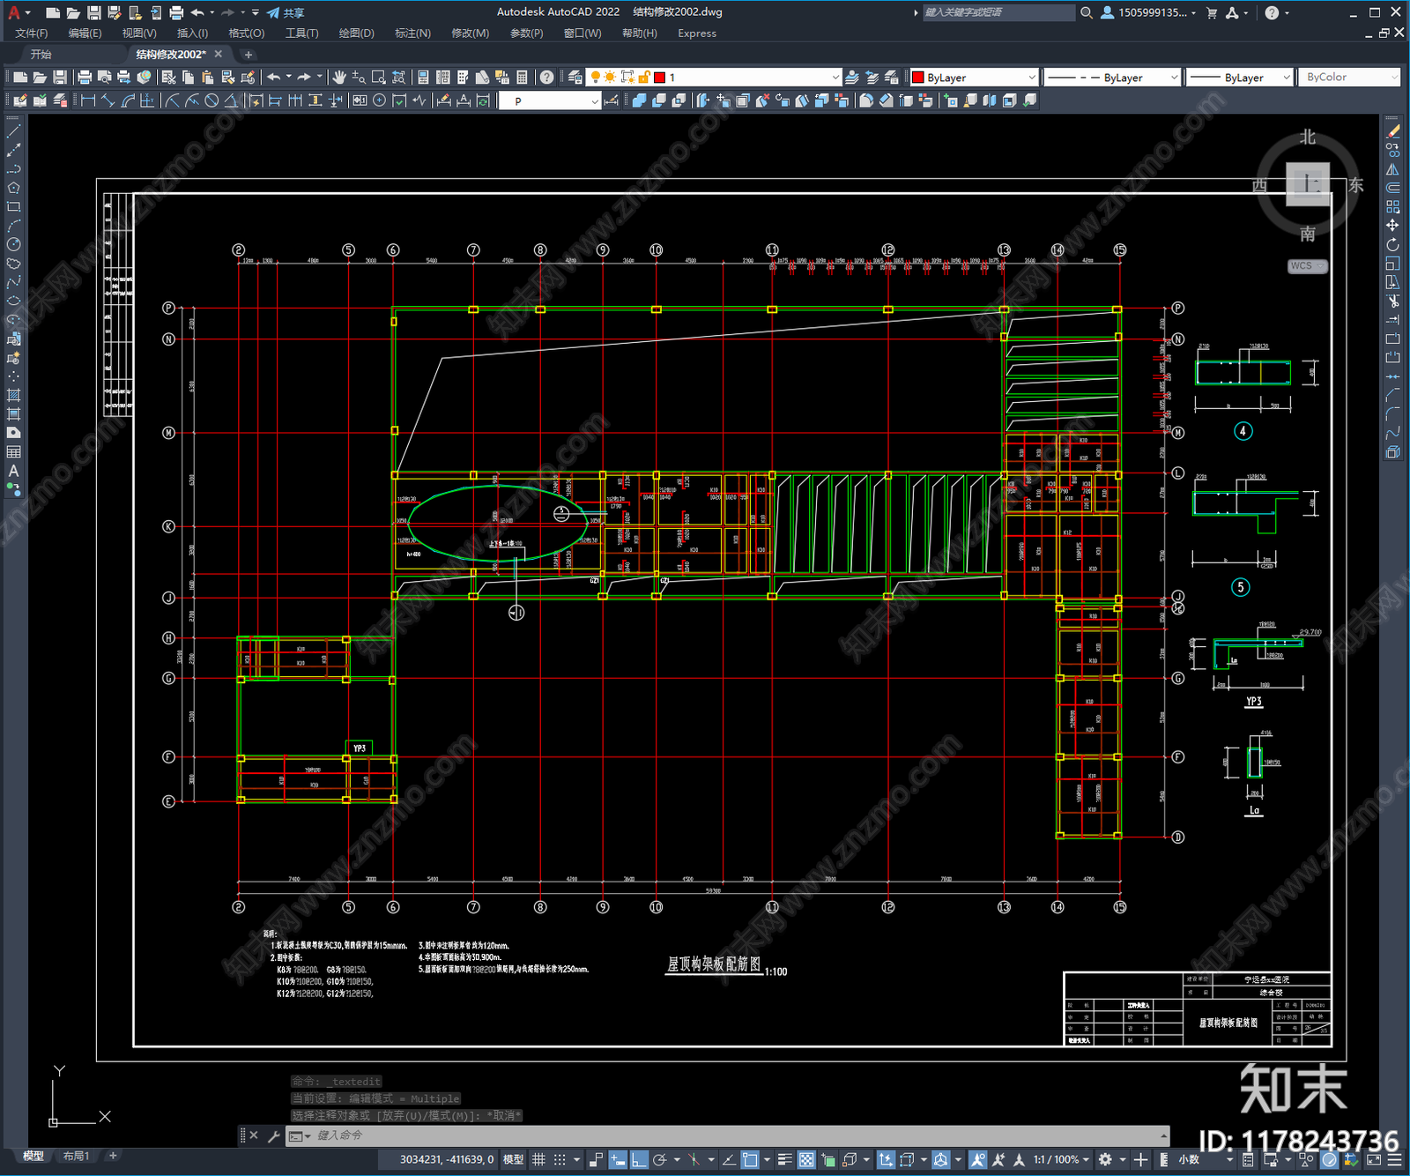Open the Layer Properties manager icon
Image resolution: width=1410 pixels, height=1176 pixels.
point(575,78)
